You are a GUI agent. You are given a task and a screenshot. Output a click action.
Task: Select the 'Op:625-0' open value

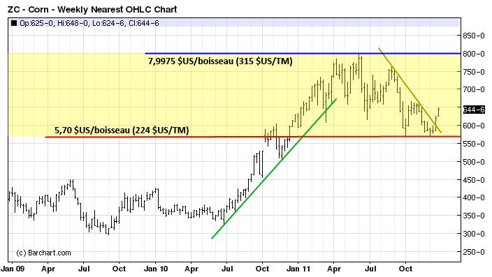36,23
